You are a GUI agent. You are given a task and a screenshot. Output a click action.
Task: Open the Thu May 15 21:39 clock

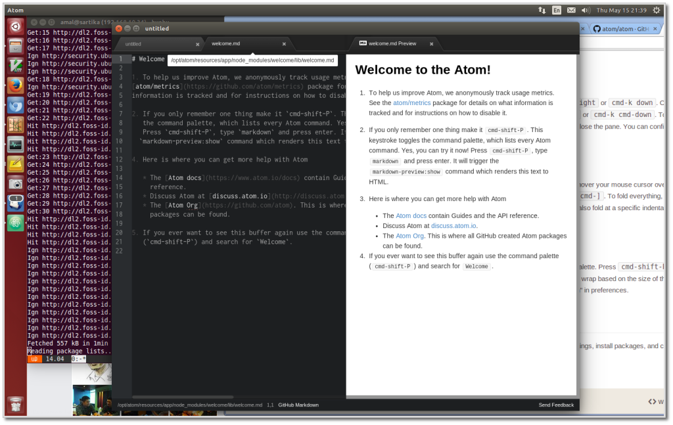pyautogui.click(x=621, y=10)
